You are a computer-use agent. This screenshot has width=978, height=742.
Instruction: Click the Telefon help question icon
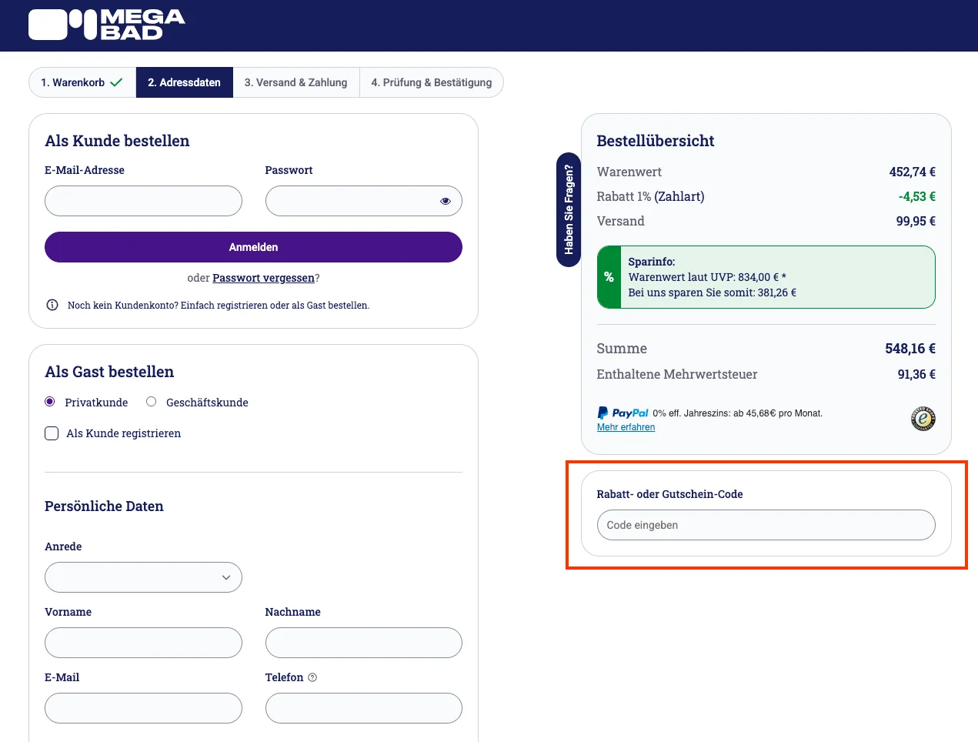pos(312,677)
